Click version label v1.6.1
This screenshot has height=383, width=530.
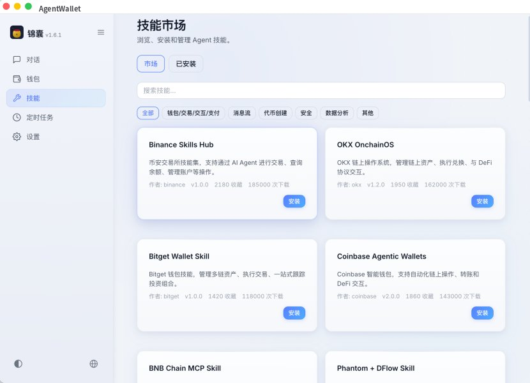(54, 35)
